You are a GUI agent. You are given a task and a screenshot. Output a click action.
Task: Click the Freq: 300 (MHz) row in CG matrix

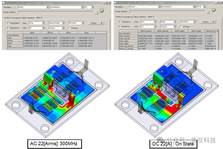(15, 35)
